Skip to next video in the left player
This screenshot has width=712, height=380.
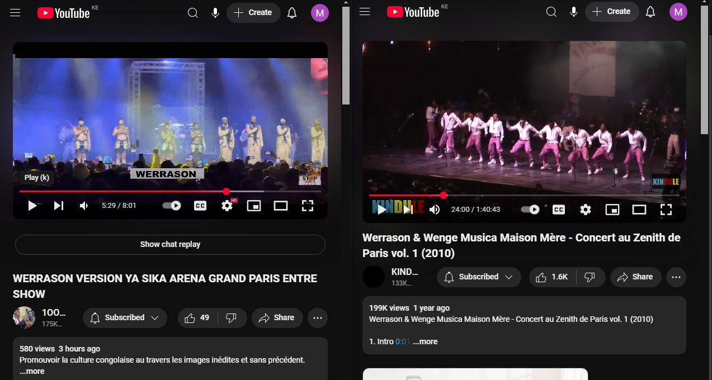[x=58, y=206]
